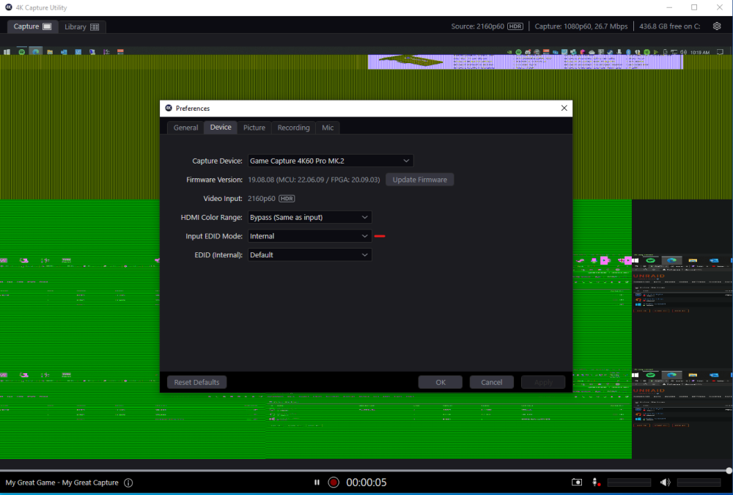Expand the Input EDID Mode dropdown
Screen dimensions: 733x495
click(x=309, y=236)
